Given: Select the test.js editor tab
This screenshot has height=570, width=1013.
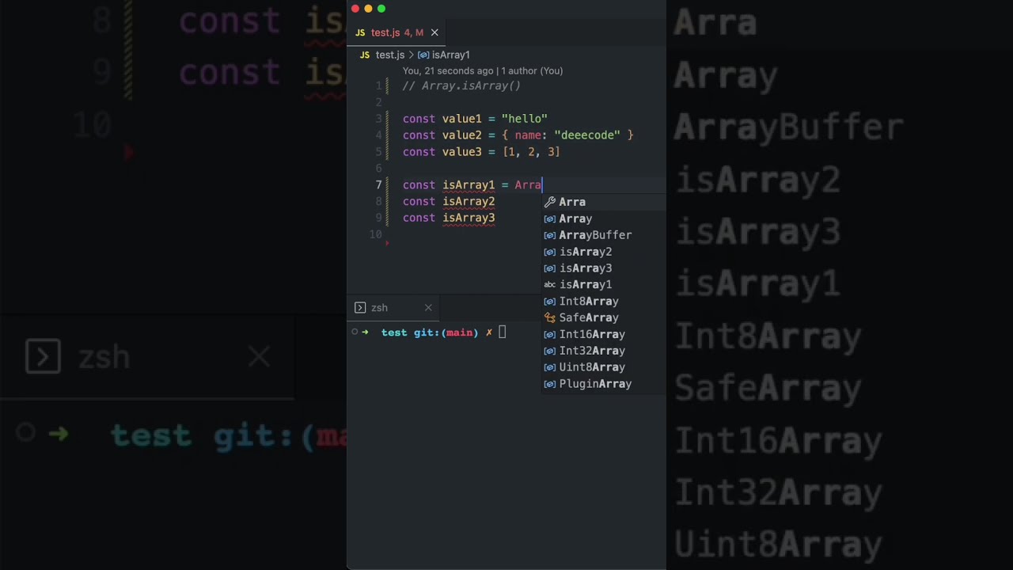Looking at the screenshot, I should pyautogui.click(x=397, y=32).
